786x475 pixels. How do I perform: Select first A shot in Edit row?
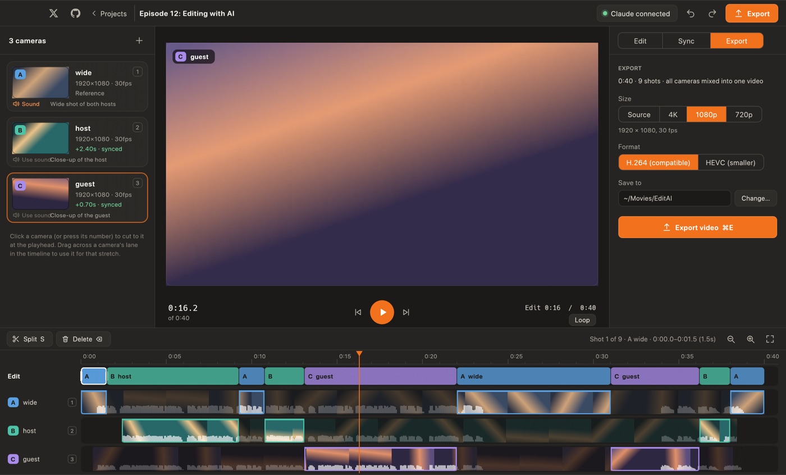94,376
